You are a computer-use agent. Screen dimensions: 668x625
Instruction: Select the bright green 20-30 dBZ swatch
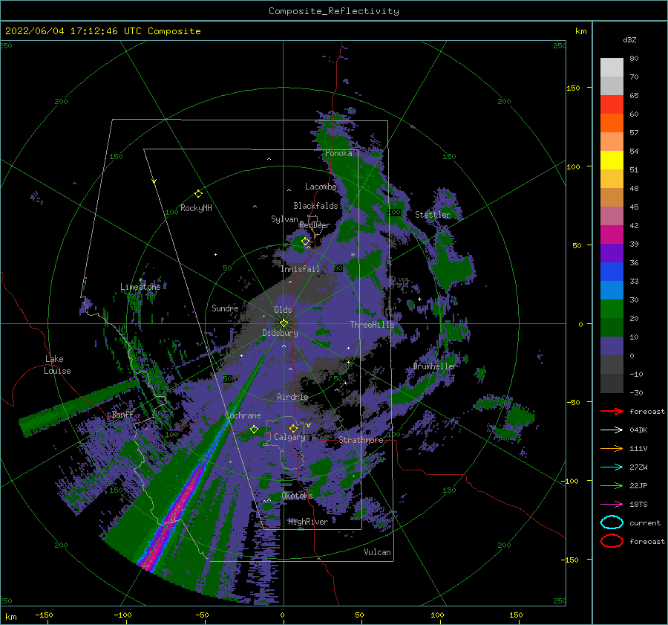click(612, 309)
